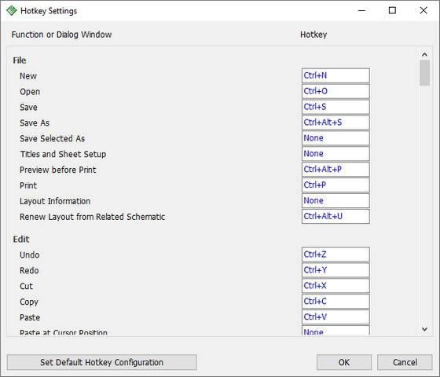440x377 pixels.
Task: Edit the hotkey field for New
Action: (x=335, y=75)
